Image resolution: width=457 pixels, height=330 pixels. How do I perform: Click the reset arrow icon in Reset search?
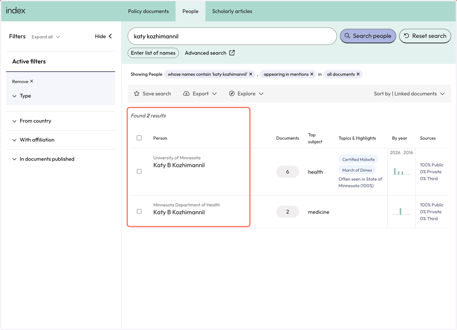406,36
